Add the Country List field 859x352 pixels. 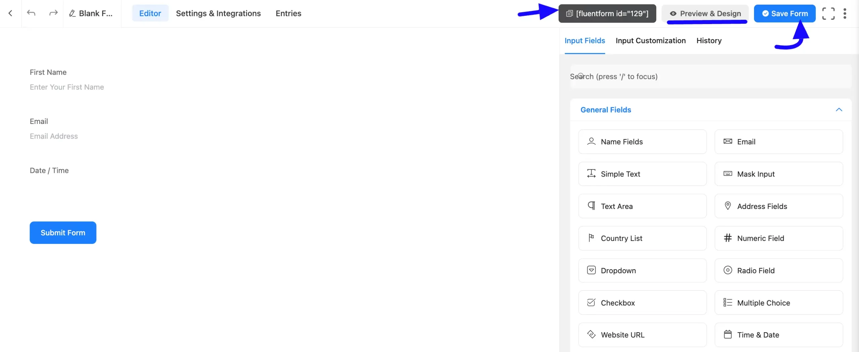642,238
